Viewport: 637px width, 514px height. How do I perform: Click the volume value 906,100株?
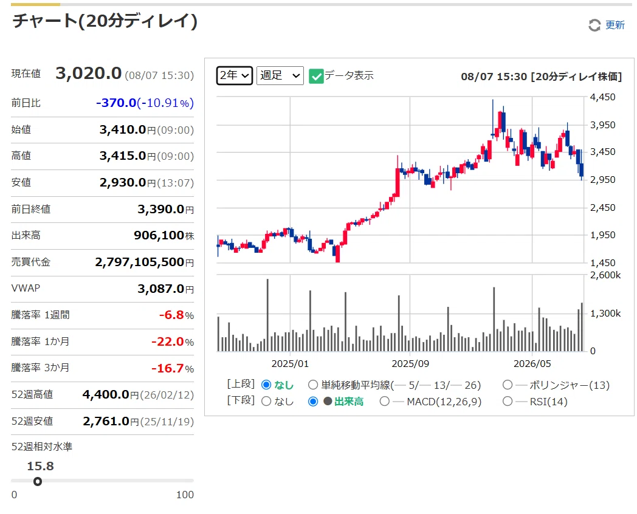tap(164, 236)
